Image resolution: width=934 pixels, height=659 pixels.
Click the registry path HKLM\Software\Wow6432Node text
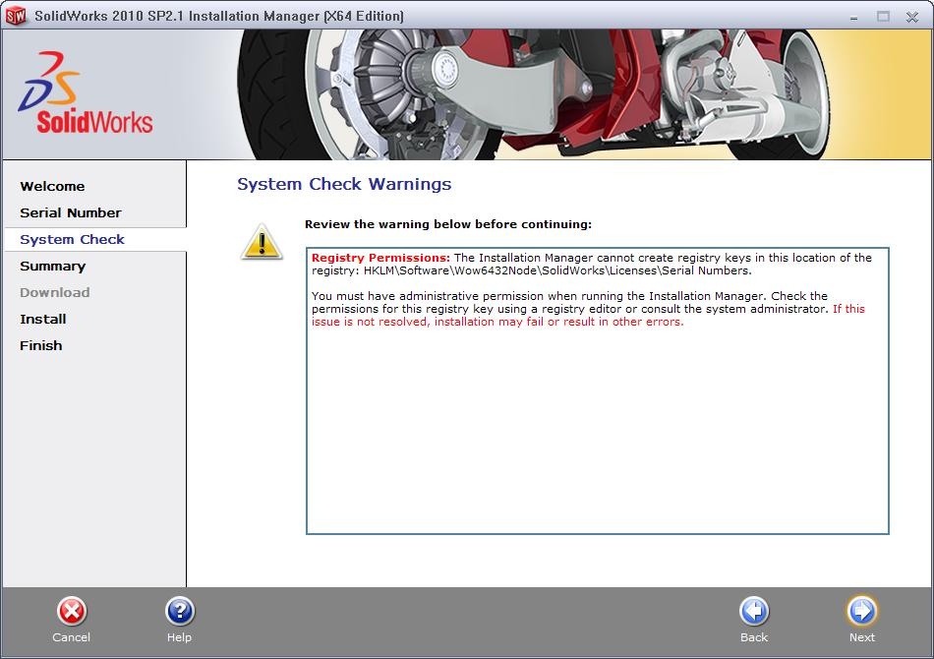[x=558, y=270]
